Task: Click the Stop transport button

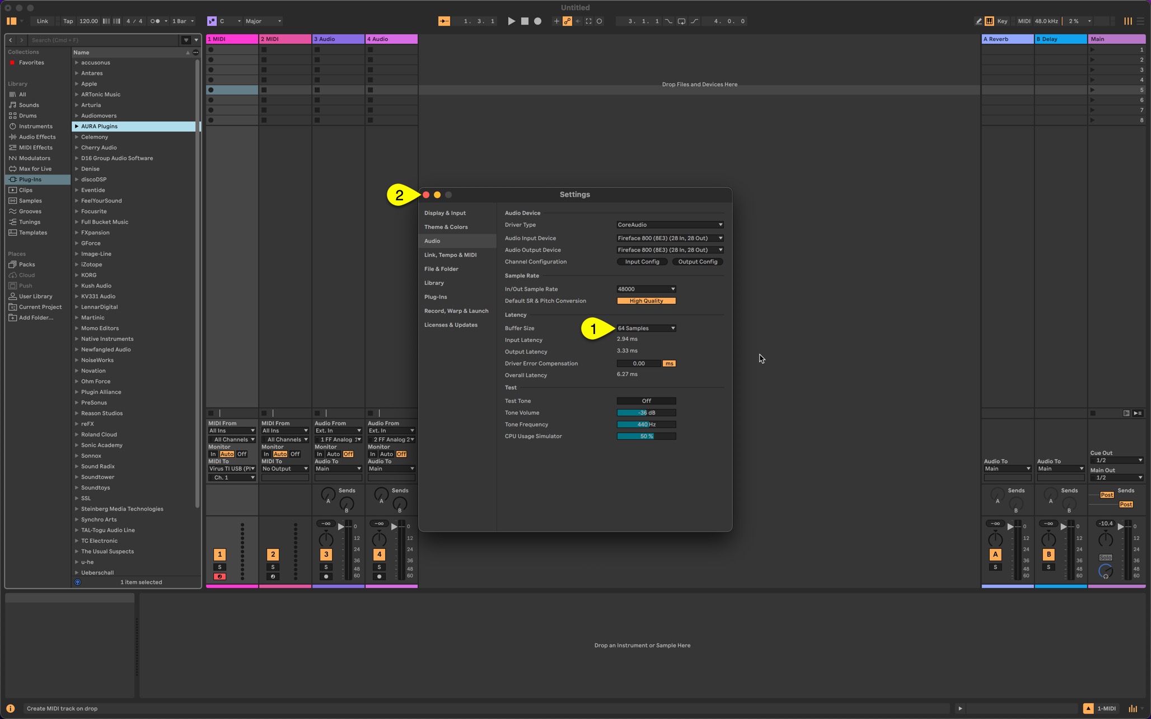Action: tap(525, 21)
